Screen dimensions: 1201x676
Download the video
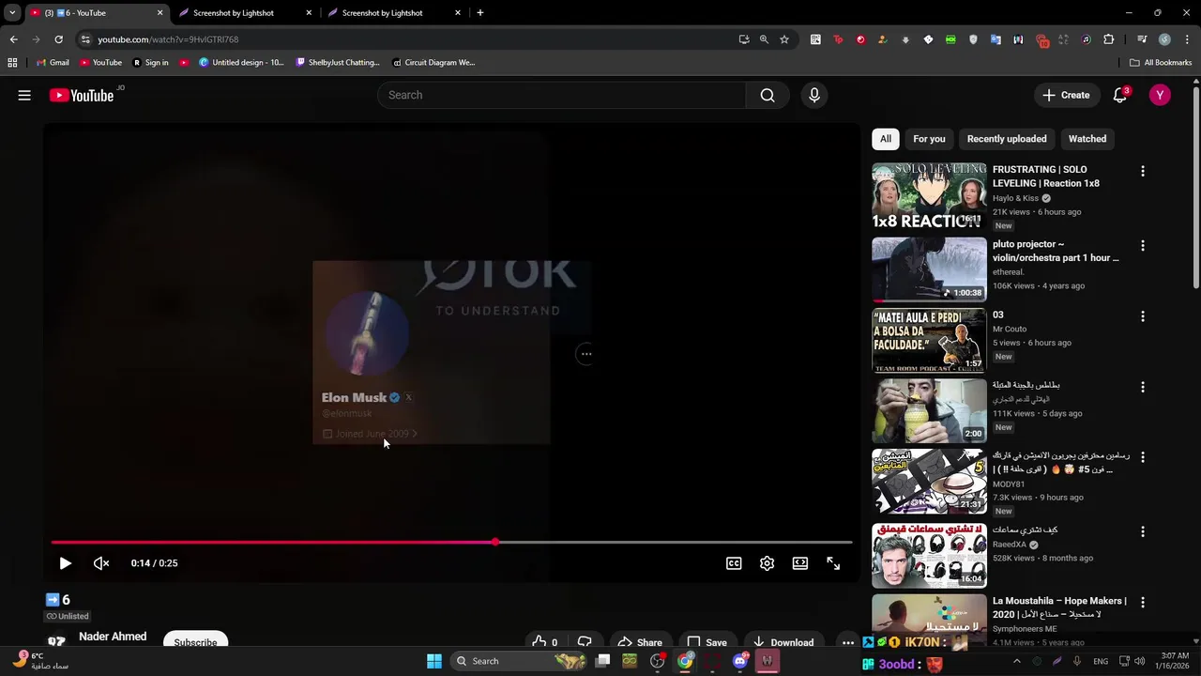(x=783, y=642)
